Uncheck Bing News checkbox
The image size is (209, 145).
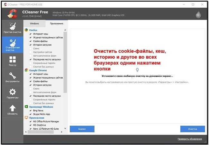(x=31, y=110)
